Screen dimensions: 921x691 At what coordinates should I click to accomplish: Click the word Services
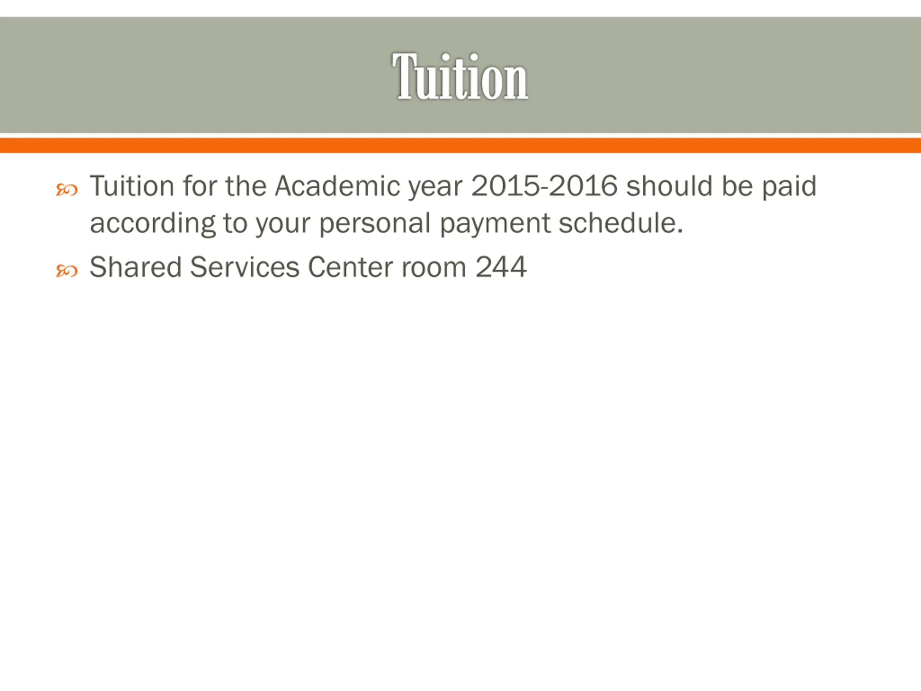pyautogui.click(x=244, y=267)
